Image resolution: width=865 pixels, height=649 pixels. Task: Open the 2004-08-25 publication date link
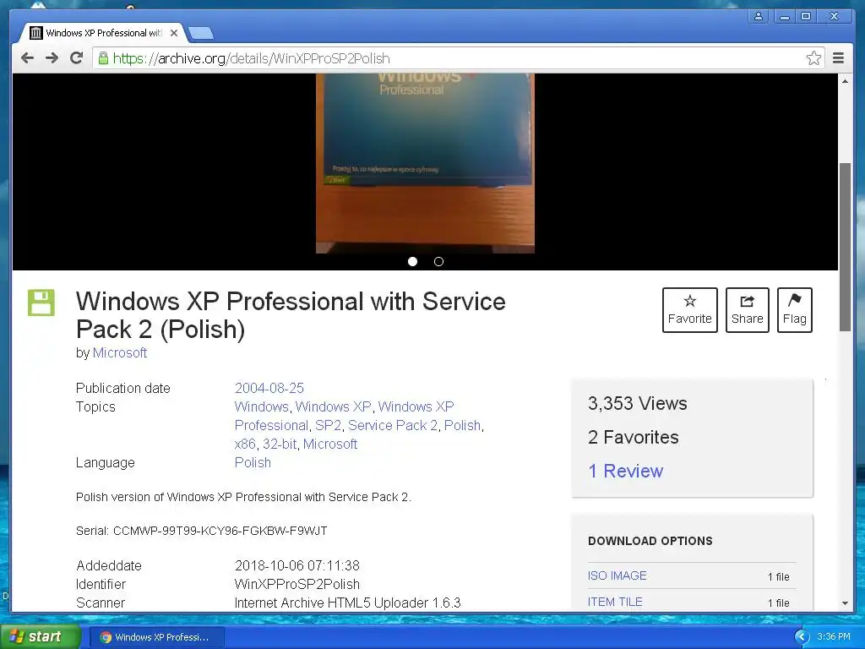[x=269, y=388]
